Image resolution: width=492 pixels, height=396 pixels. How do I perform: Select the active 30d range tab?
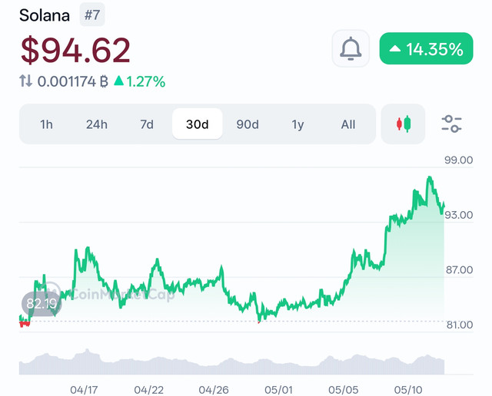coord(198,124)
